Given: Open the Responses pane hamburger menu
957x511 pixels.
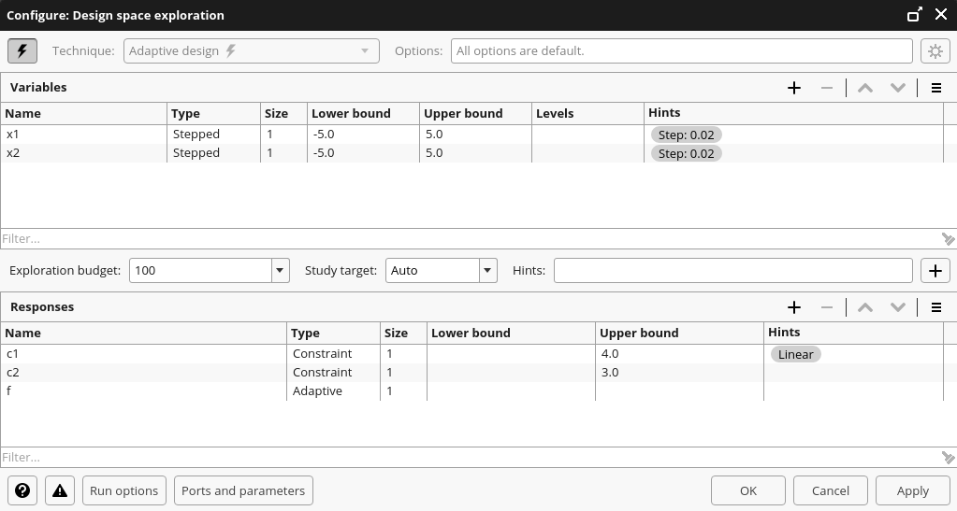Looking at the screenshot, I should pos(936,307).
